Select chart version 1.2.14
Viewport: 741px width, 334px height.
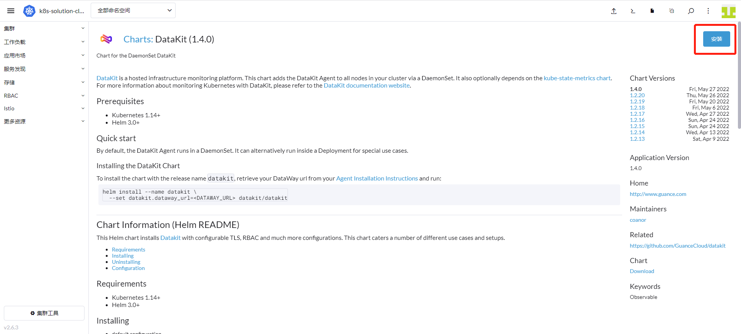pyautogui.click(x=637, y=132)
